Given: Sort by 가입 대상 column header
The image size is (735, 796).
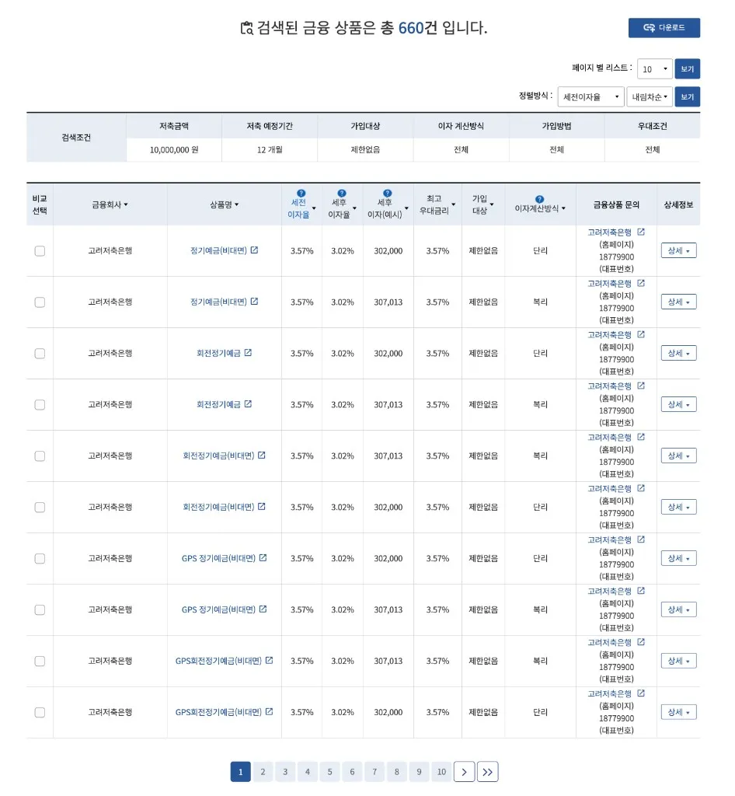Looking at the screenshot, I should (483, 204).
